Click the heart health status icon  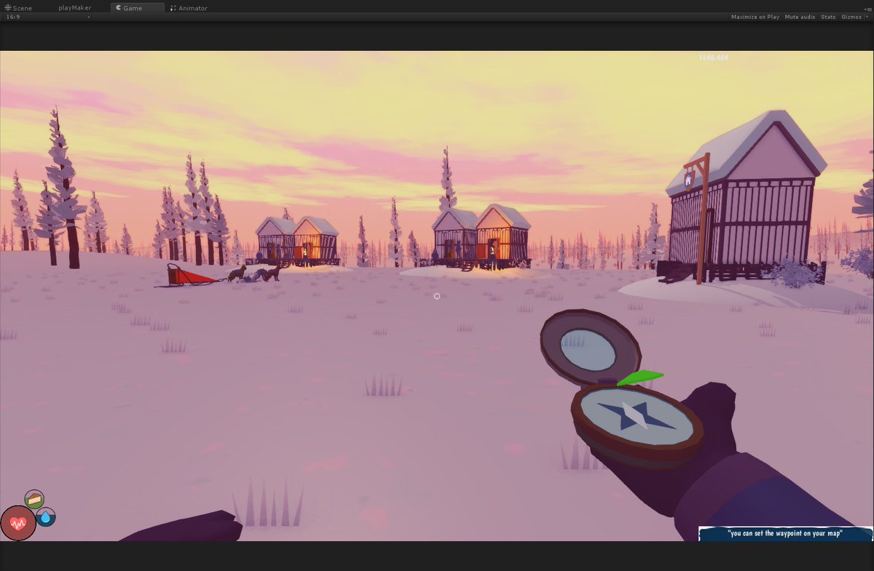18,523
